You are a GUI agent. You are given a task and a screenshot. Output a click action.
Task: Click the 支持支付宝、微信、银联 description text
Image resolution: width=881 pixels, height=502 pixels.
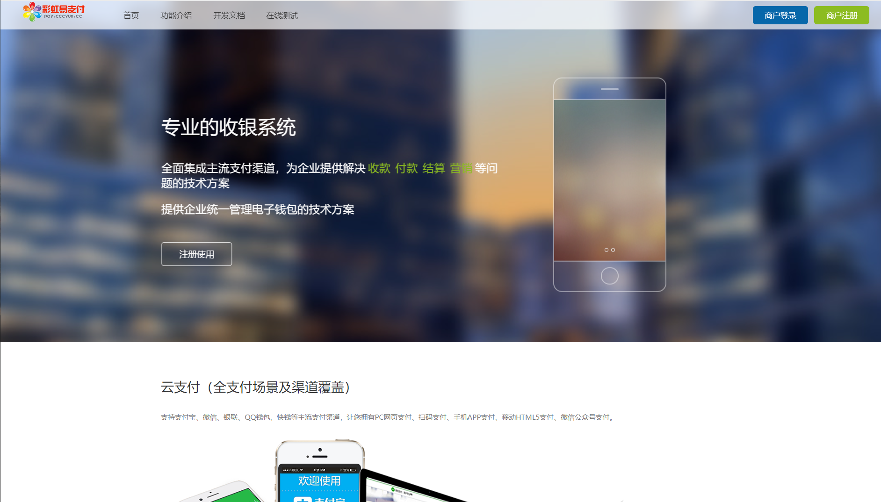pyautogui.click(x=388, y=417)
